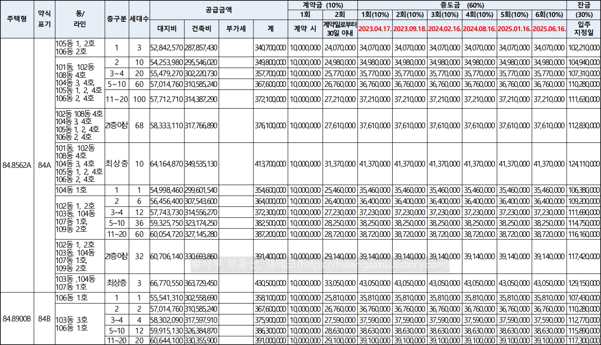Click the 340,700,000 total value

[271, 47]
